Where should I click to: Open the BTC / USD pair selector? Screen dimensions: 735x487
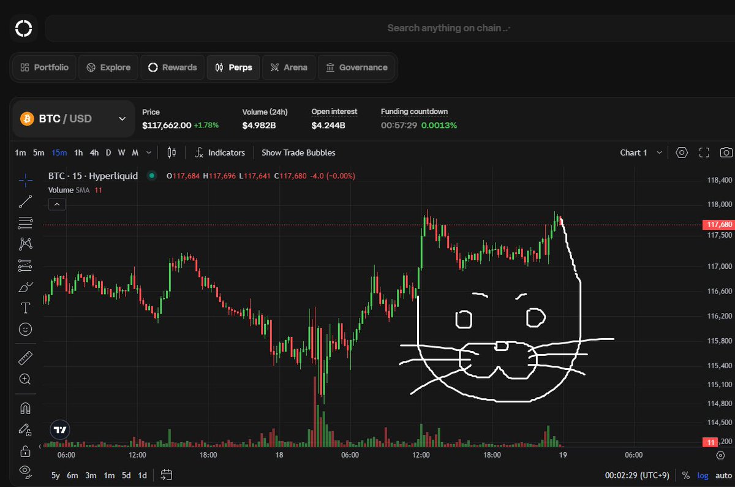coord(73,118)
